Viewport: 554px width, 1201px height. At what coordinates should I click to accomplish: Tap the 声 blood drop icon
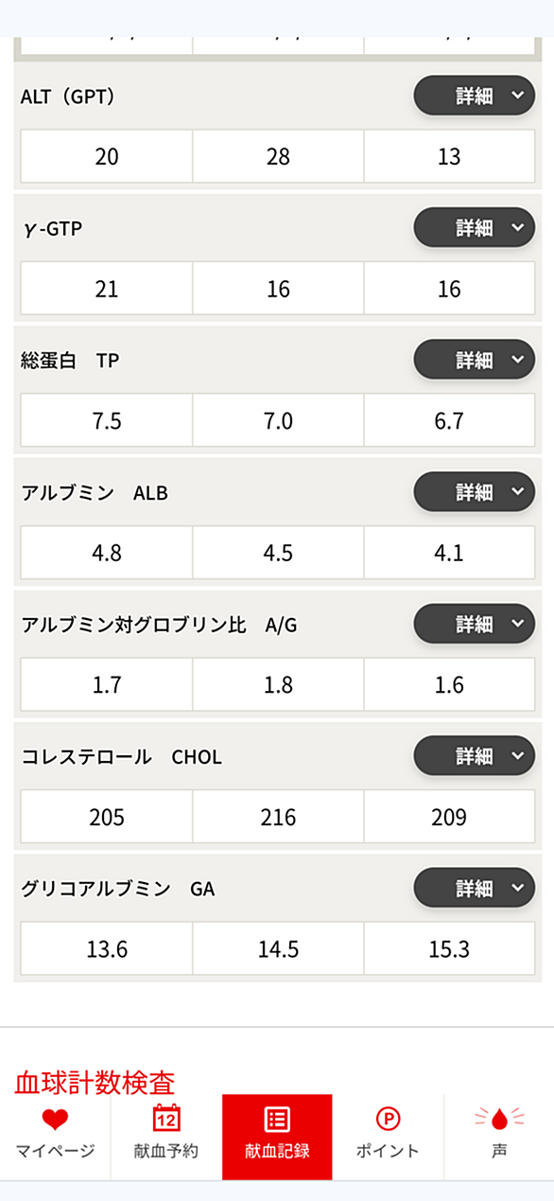[x=499, y=1120]
